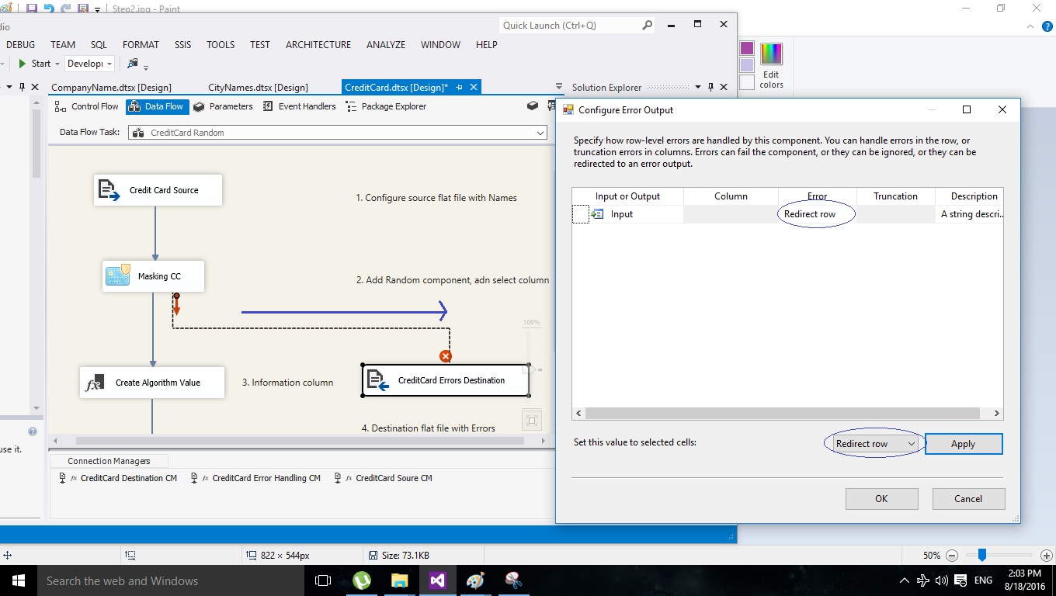Open the SSIS menu

182,44
